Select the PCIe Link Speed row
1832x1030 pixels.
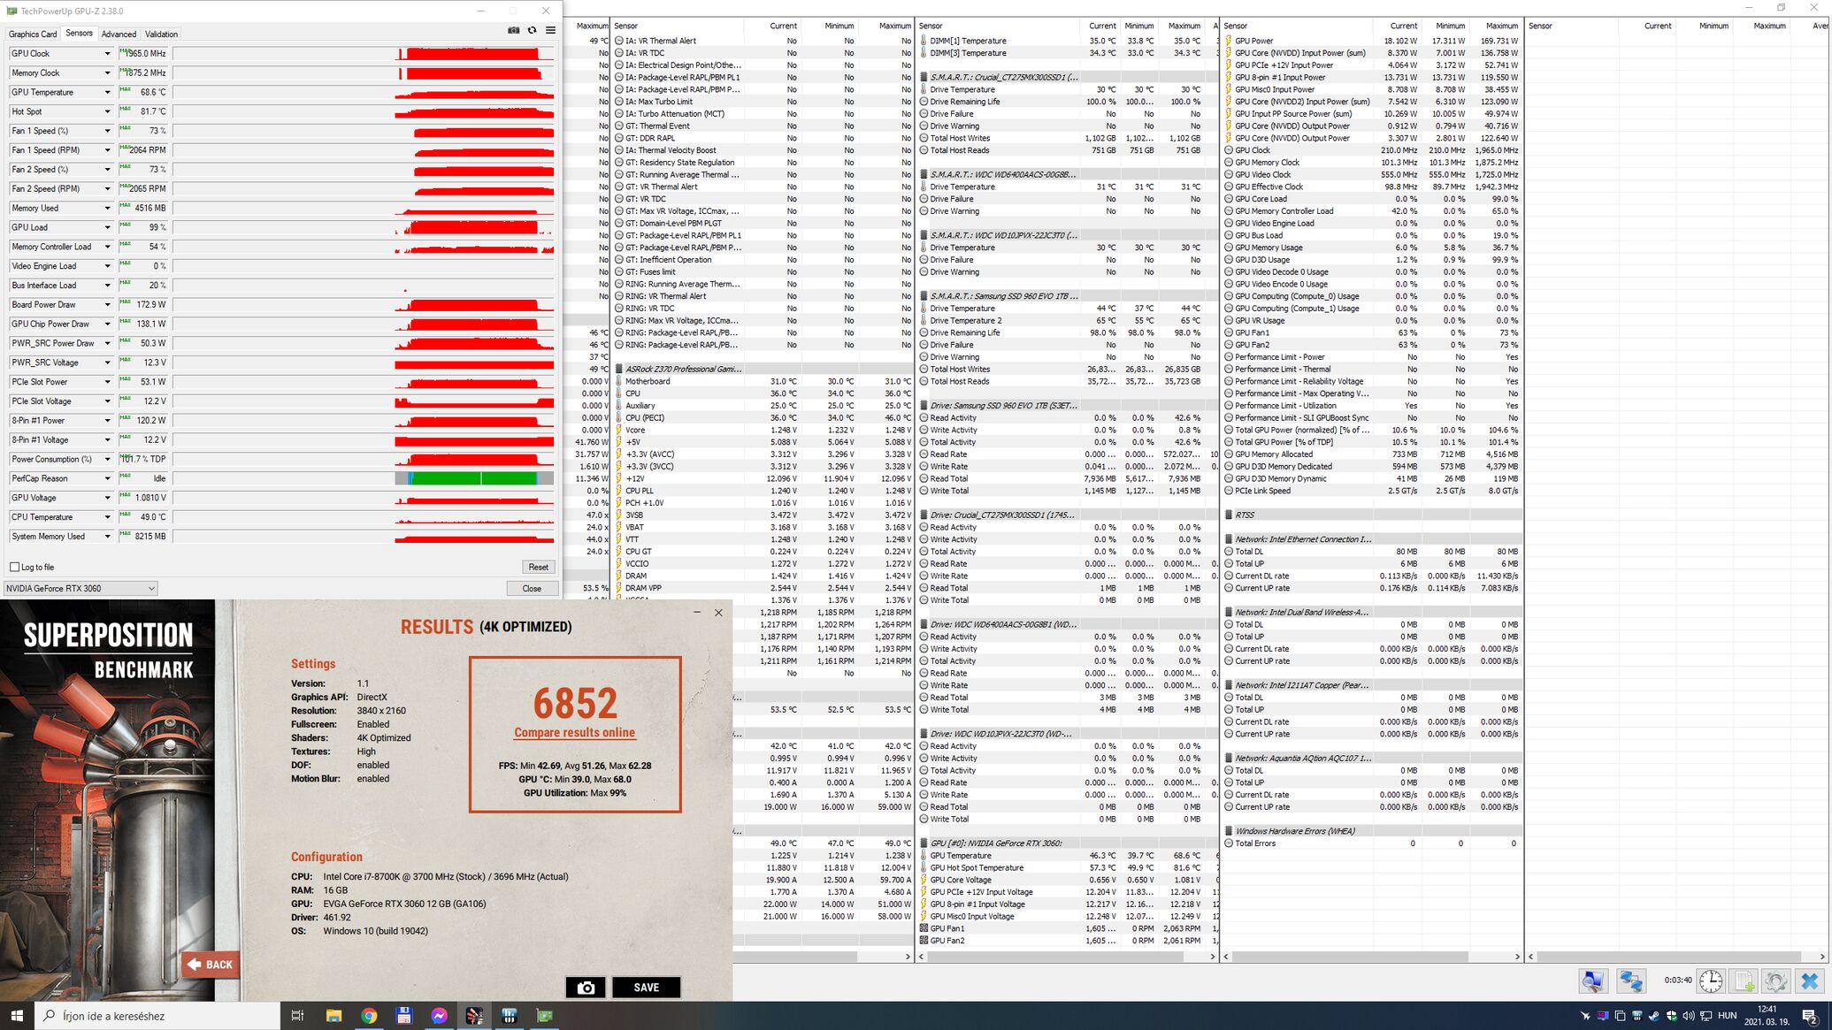pyautogui.click(x=1372, y=491)
